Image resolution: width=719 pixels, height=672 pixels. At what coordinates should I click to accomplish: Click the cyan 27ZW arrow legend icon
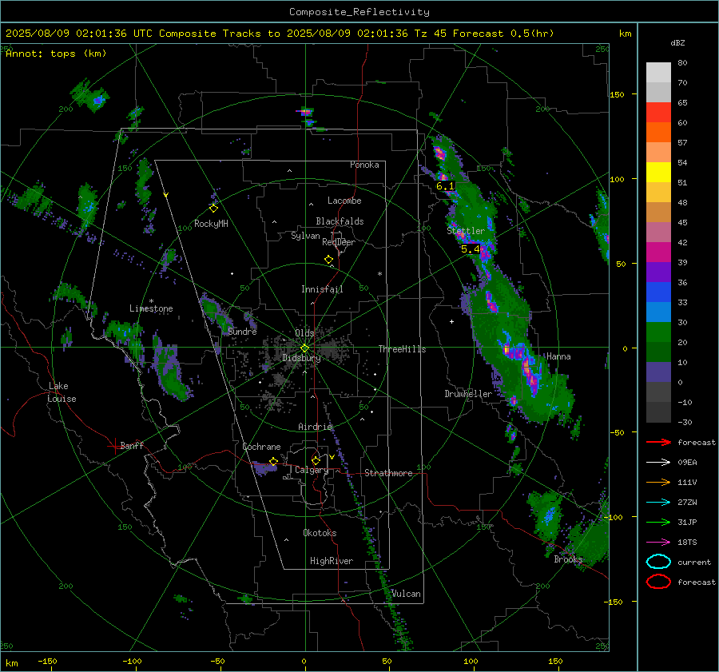658,503
